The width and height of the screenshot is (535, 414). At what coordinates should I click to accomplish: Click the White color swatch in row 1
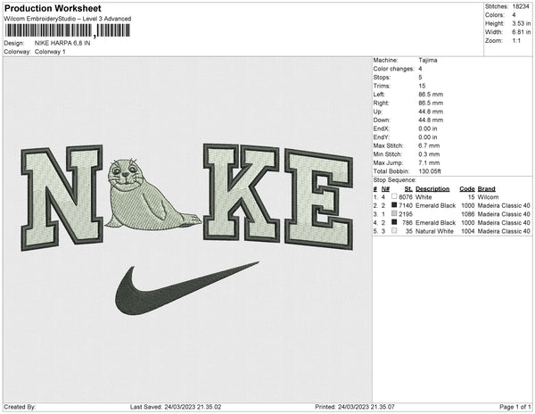[394, 196]
